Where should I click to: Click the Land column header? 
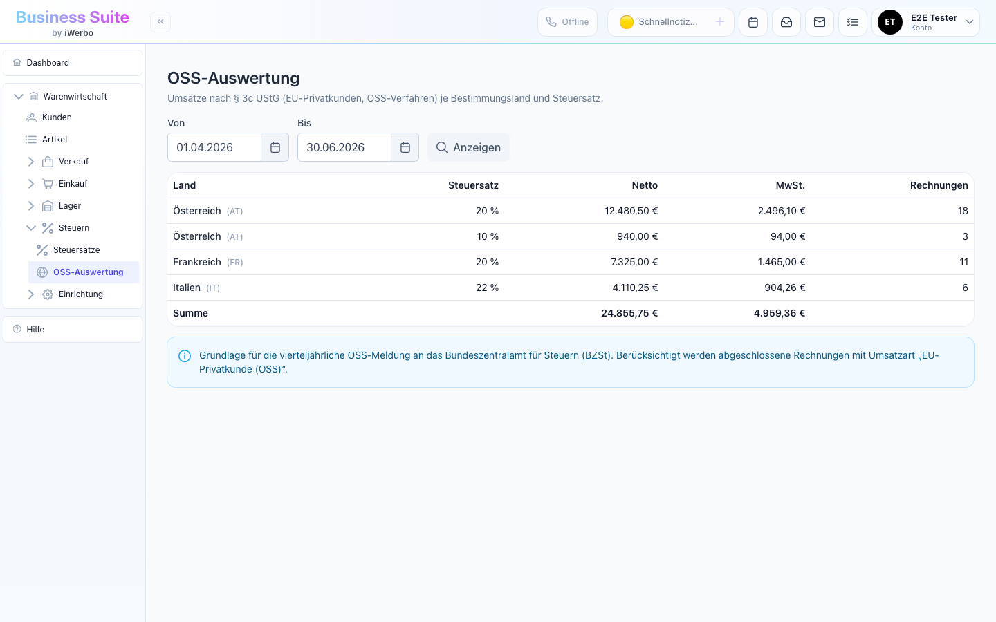[x=185, y=185]
